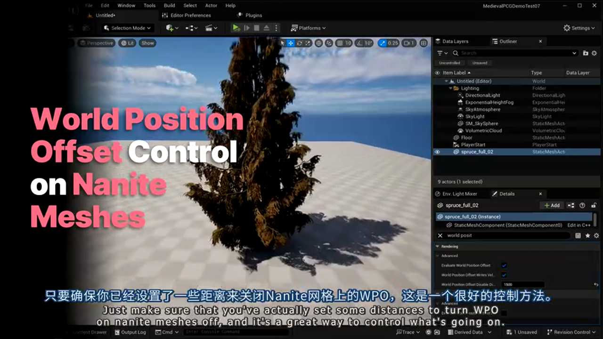Click the Add component button

tap(551, 205)
